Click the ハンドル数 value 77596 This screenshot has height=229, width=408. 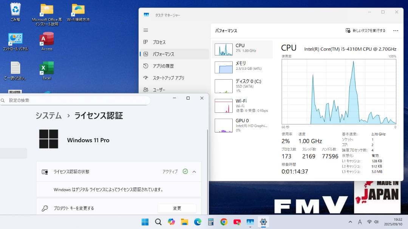(330, 156)
